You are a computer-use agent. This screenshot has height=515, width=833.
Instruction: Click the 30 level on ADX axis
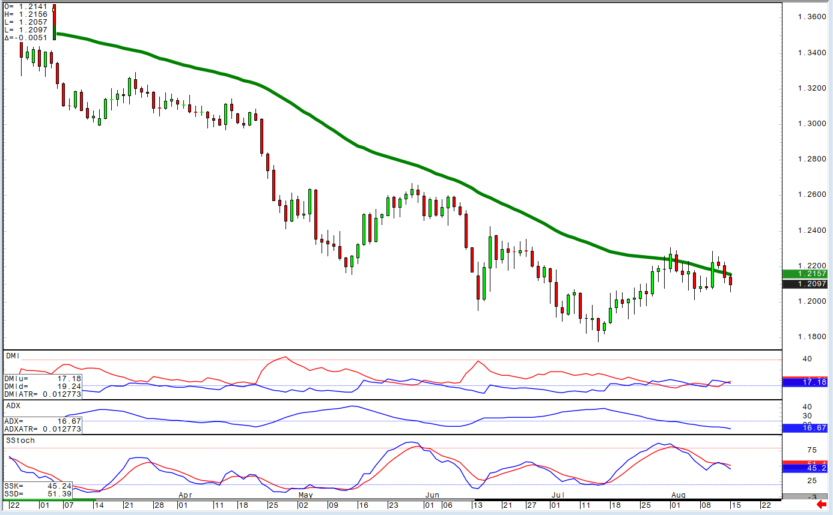point(808,415)
